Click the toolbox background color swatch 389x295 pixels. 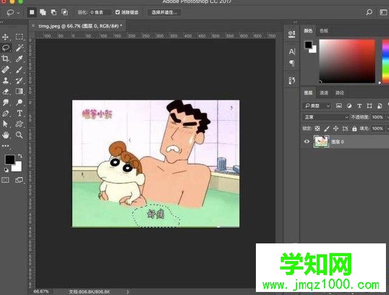pos(18,168)
